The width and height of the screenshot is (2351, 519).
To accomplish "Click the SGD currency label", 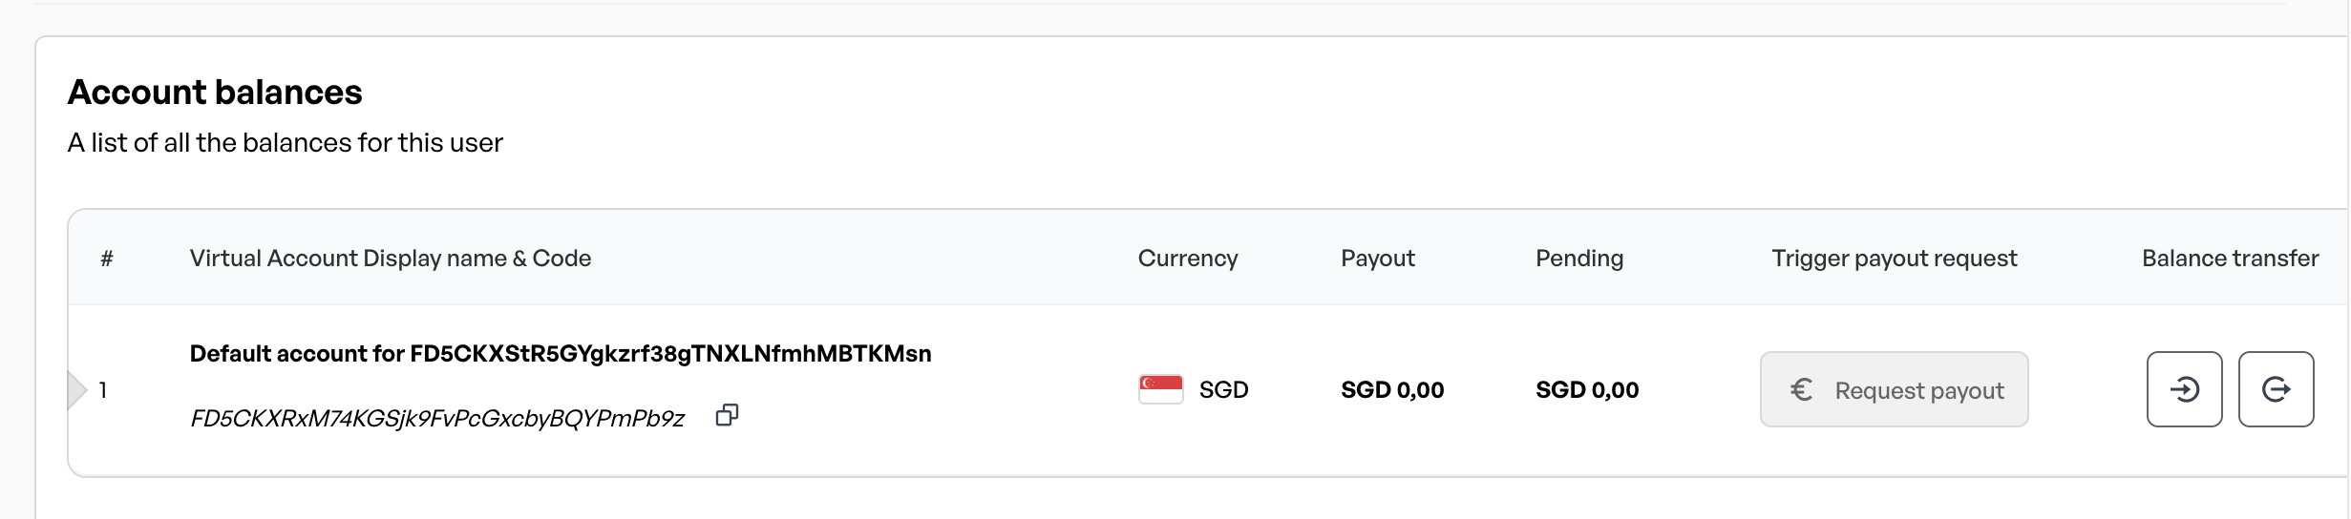I will [x=1223, y=390].
